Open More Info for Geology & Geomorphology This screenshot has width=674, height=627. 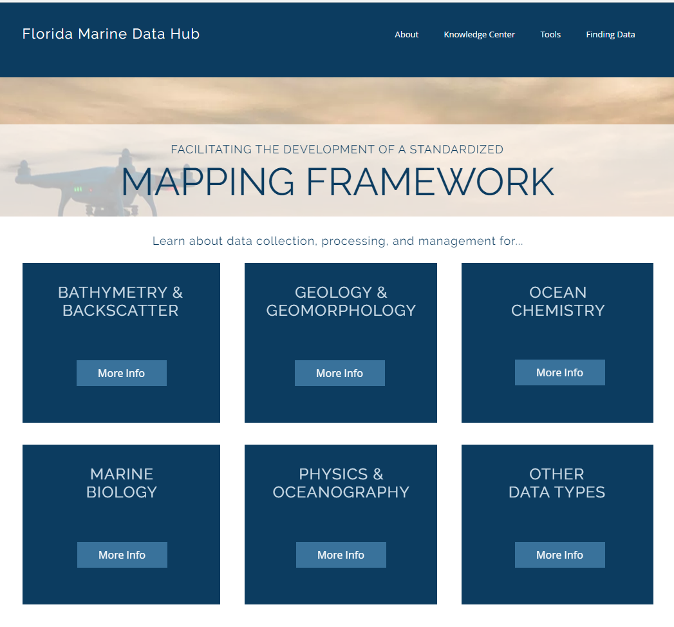coord(340,373)
